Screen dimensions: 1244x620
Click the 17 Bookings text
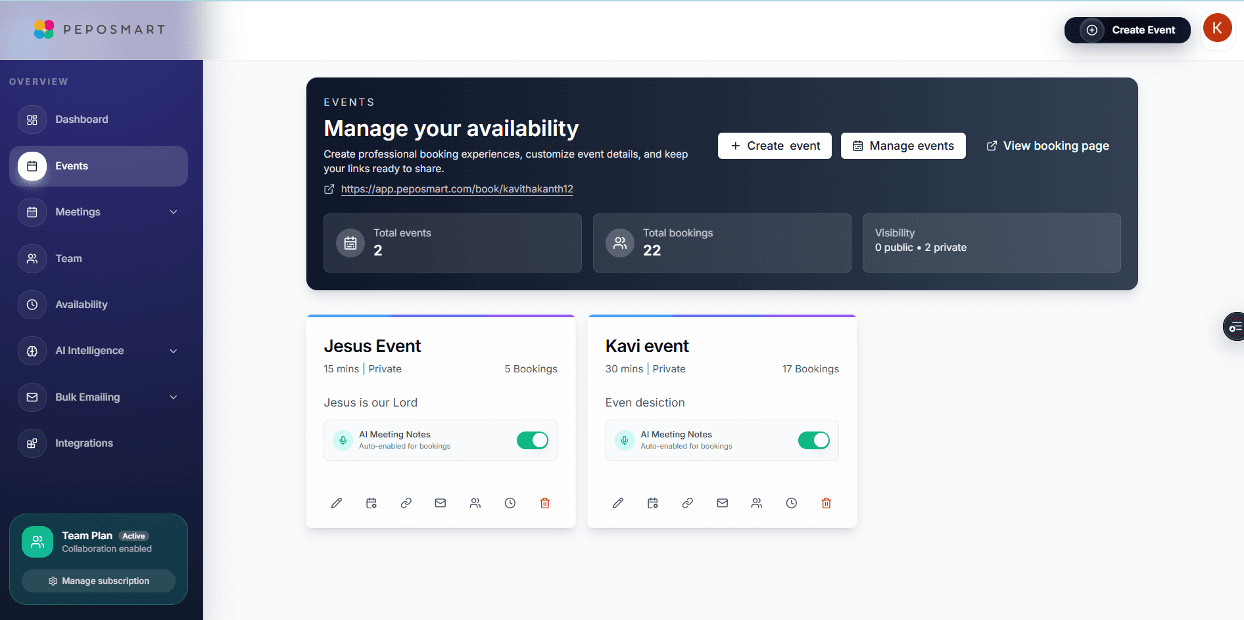pyautogui.click(x=811, y=369)
